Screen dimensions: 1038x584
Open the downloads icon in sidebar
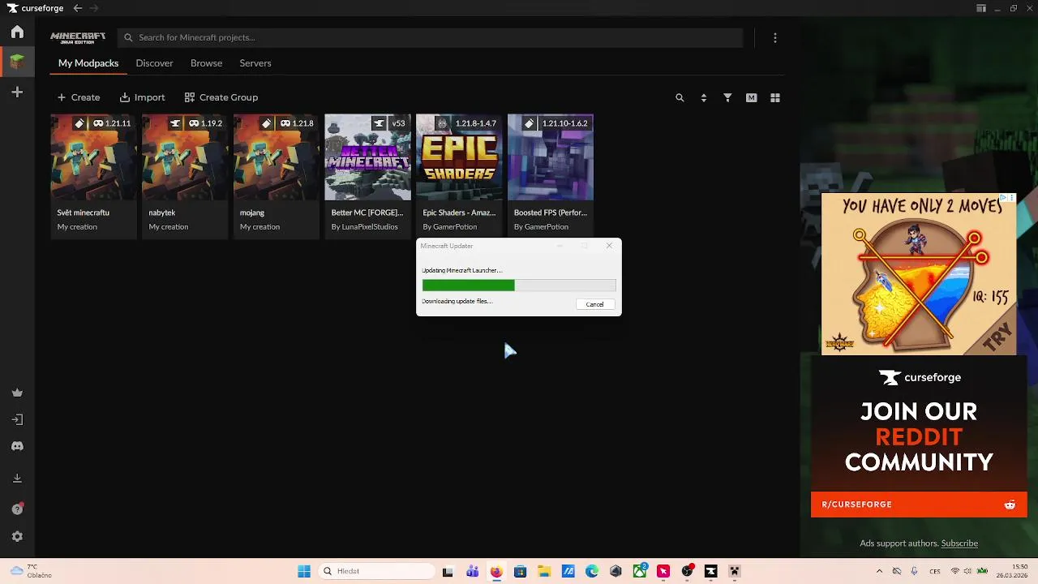tap(17, 479)
